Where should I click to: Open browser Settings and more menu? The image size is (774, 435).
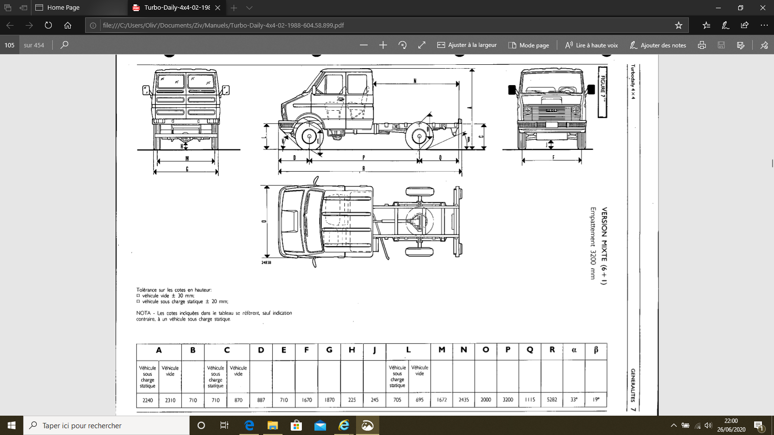click(x=764, y=25)
